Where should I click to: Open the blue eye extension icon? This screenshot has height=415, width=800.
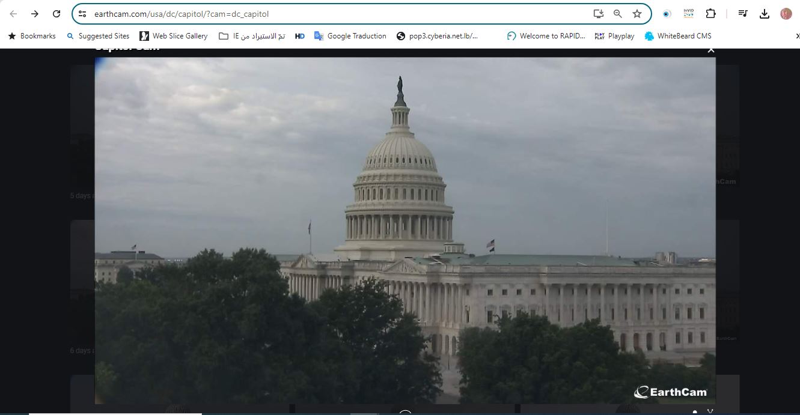coord(667,14)
